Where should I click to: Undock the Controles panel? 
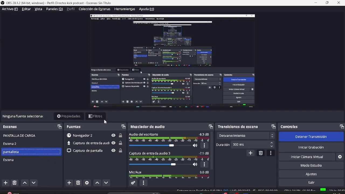click(x=342, y=127)
